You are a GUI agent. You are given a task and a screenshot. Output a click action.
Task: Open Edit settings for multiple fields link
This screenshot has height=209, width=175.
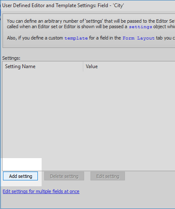coord(41,191)
